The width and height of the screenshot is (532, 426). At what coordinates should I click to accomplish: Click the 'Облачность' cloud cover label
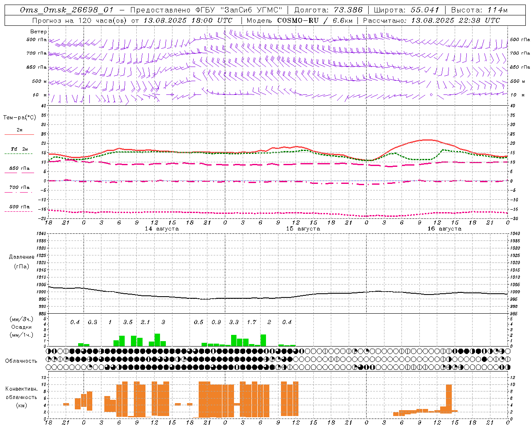[21, 361]
